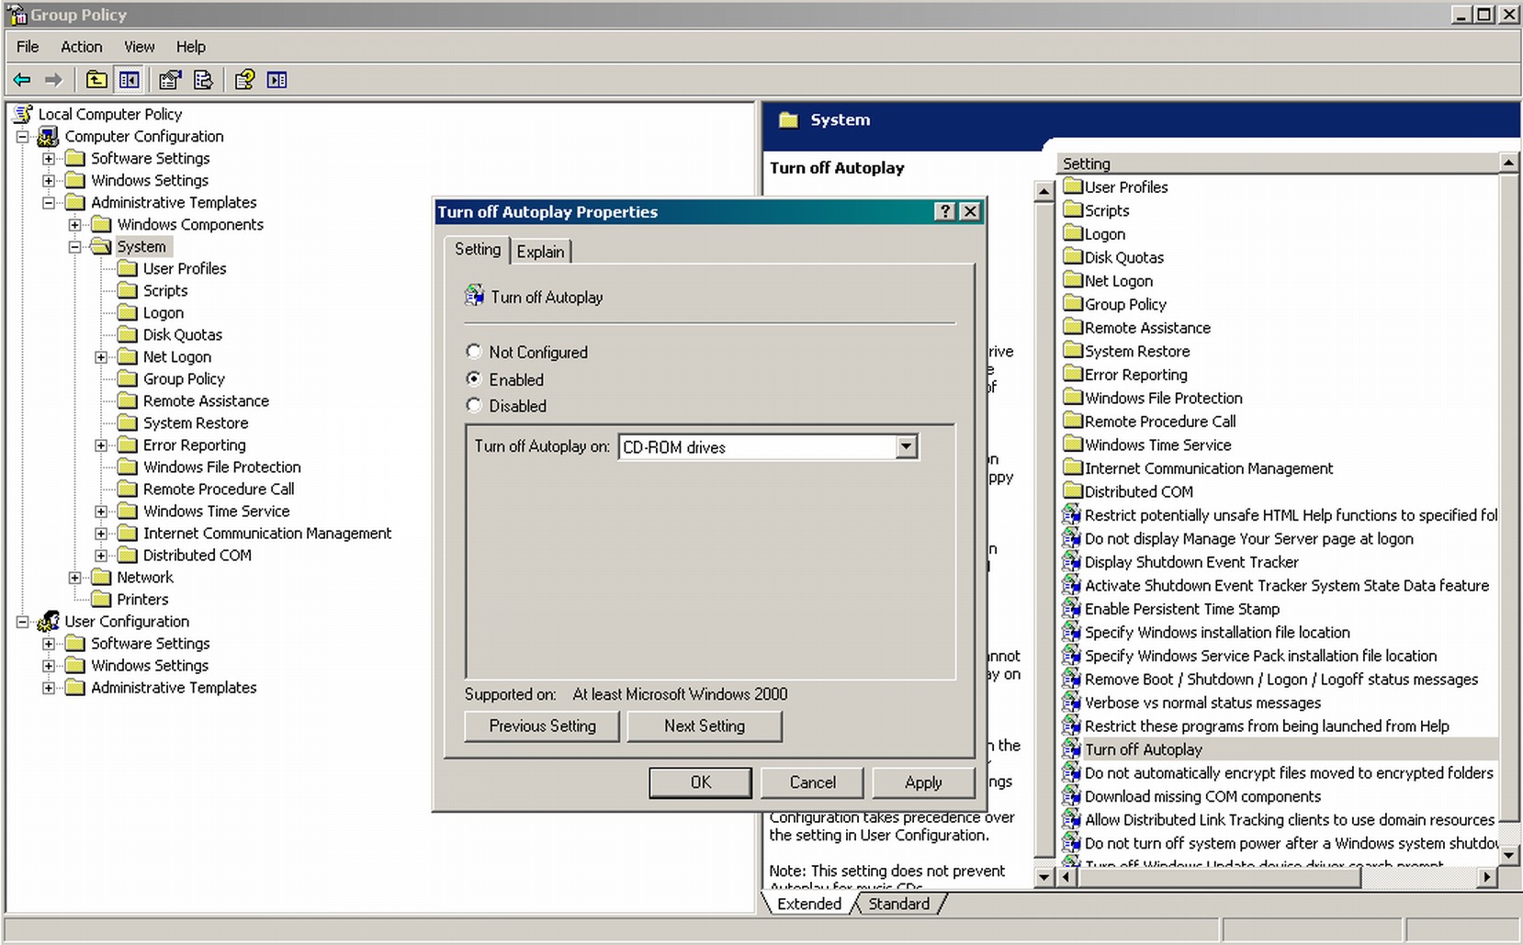Collapse the Computer Configuration tree node
Image resolution: width=1523 pixels, height=945 pixels.
(x=23, y=137)
